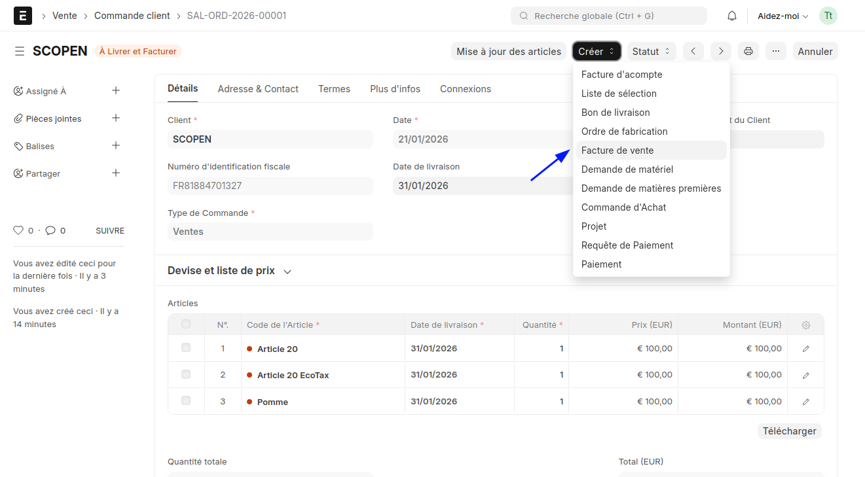Choose Demande de matières premières

(x=652, y=188)
